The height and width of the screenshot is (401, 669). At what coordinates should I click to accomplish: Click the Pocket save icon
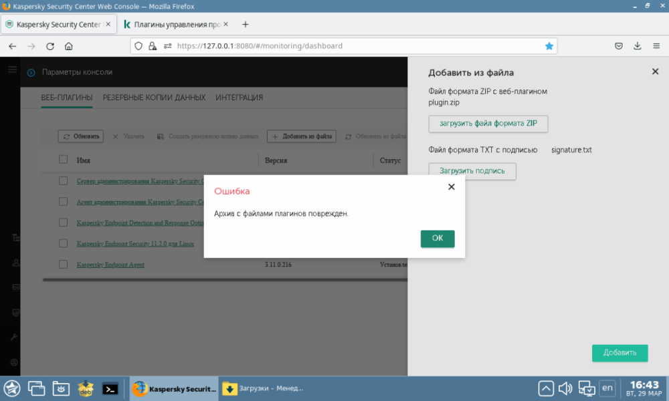pyautogui.click(x=619, y=46)
